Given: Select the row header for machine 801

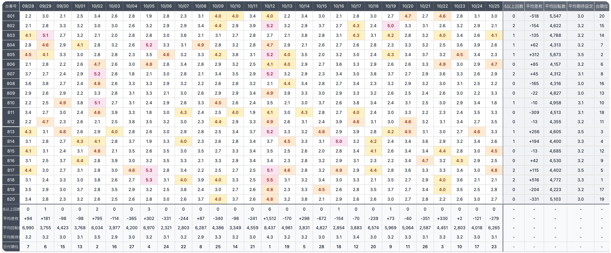Looking at the screenshot, I should 11,16.
